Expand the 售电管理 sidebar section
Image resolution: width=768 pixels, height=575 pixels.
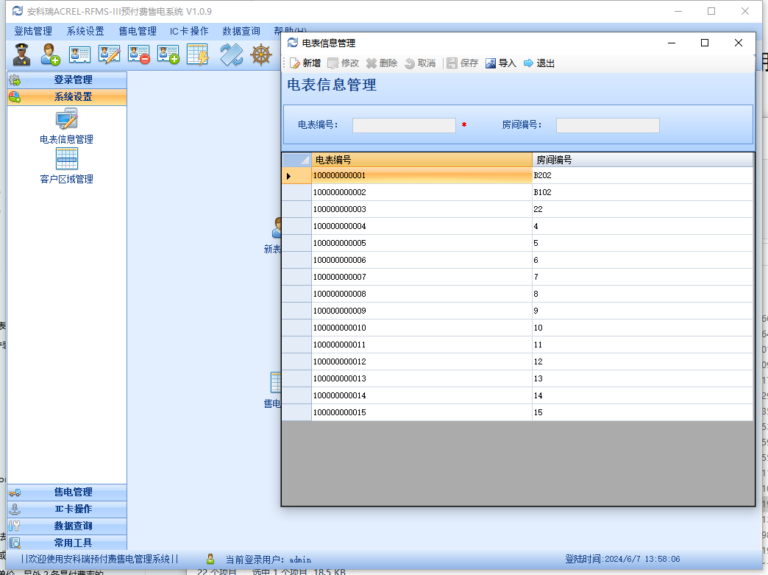pos(67,492)
